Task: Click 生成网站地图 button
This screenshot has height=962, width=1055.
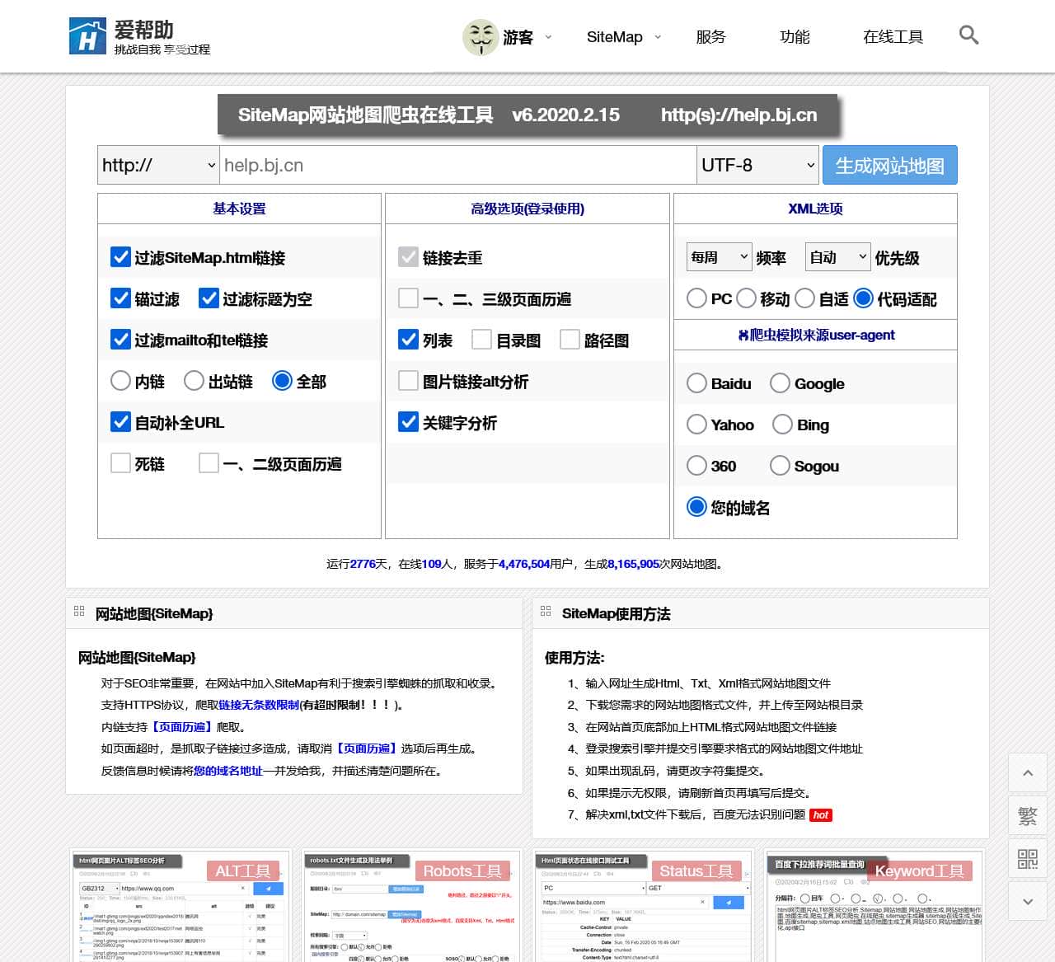Action: pyautogui.click(x=889, y=165)
